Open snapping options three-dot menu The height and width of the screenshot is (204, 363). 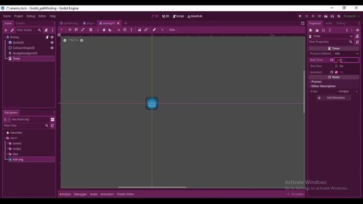coord(131,30)
